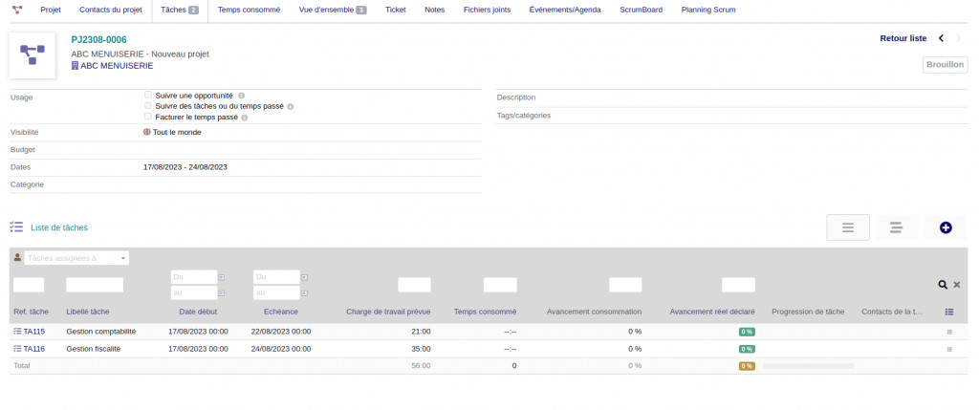Switch to the list view icon button
Viewport: 979px width, 410px height.
(x=847, y=227)
